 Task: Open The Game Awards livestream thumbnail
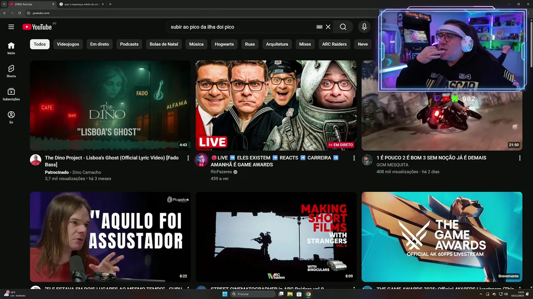[x=442, y=237]
